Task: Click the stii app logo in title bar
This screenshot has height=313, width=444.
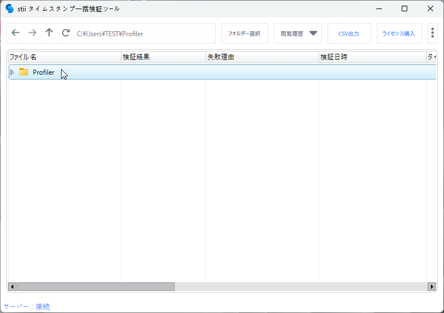Action: click(x=10, y=8)
